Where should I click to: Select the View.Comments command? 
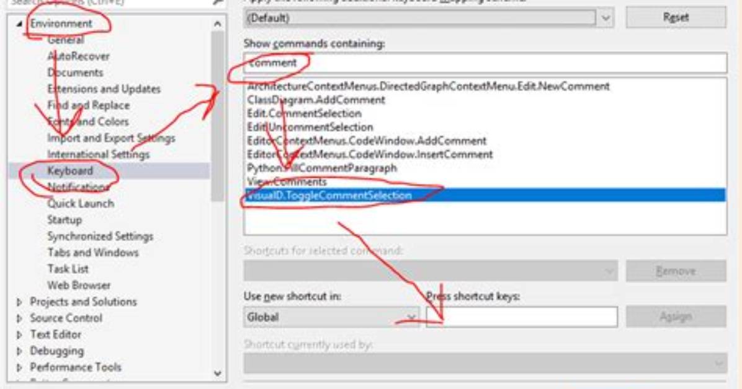click(287, 183)
